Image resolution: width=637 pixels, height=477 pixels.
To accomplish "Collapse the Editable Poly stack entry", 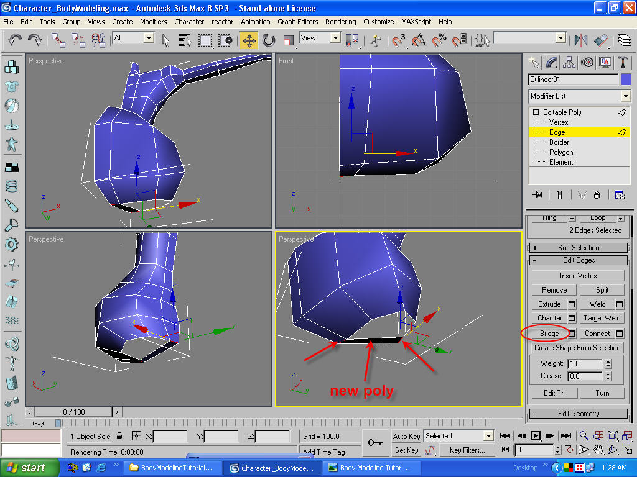I will pyautogui.click(x=536, y=112).
